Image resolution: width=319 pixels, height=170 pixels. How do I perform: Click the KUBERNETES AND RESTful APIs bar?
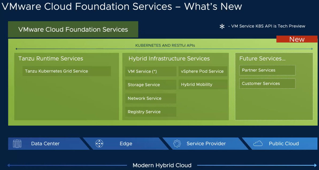pos(164,45)
